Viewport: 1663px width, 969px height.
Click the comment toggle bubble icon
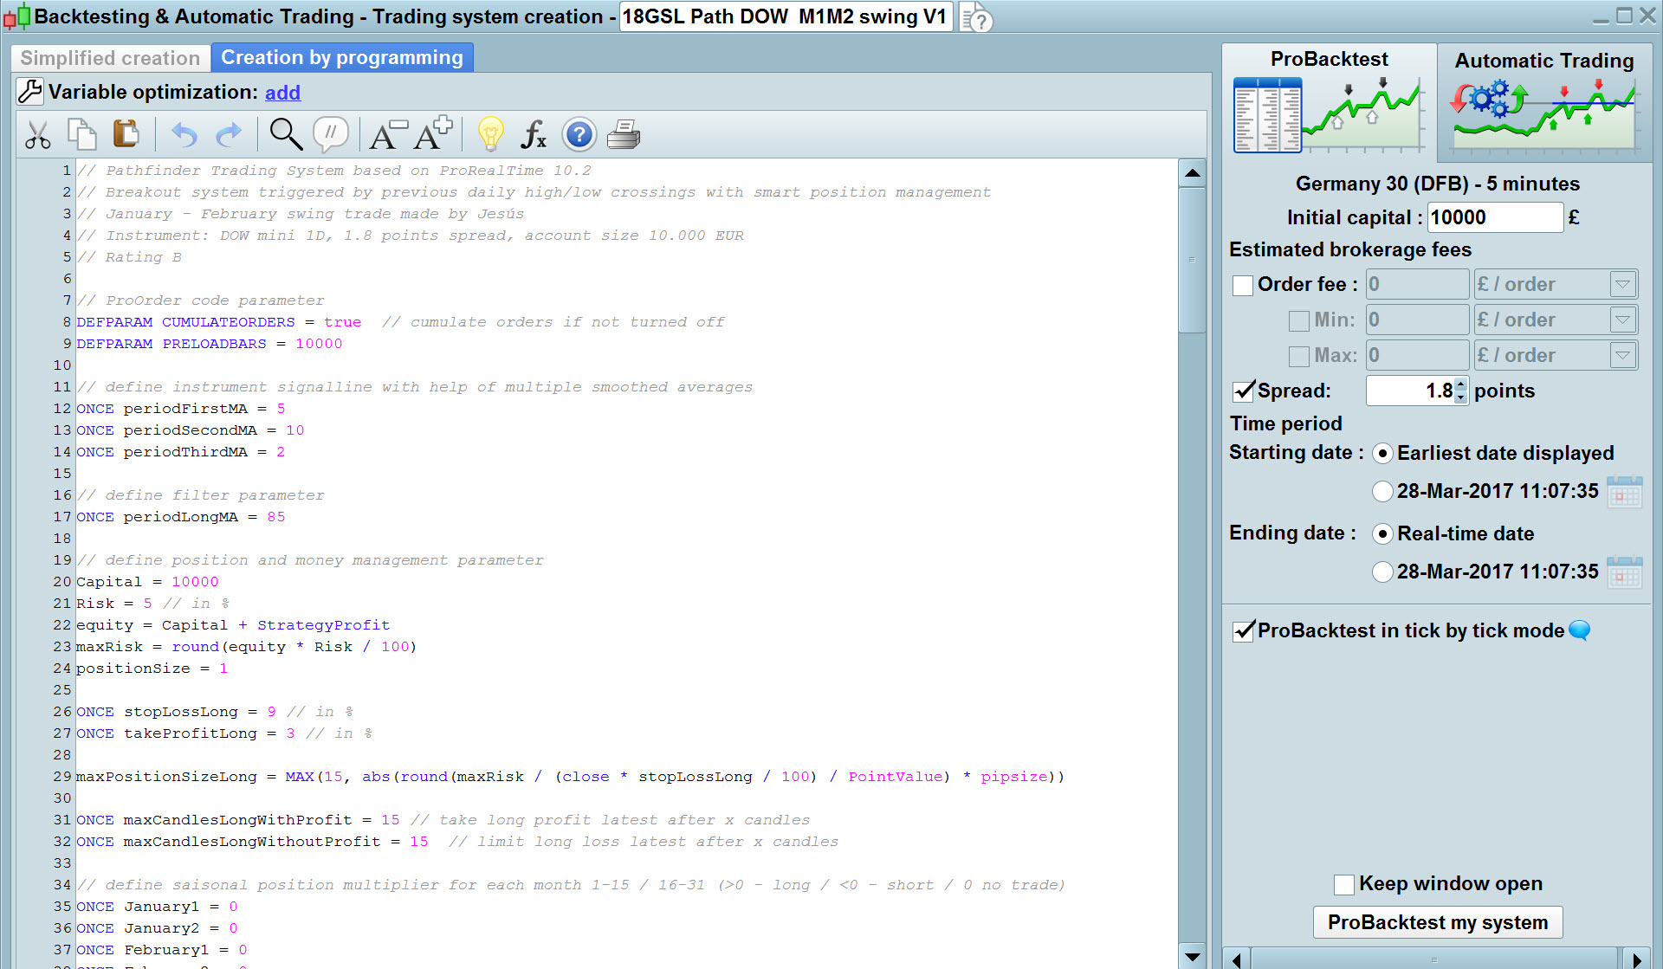[x=330, y=134]
